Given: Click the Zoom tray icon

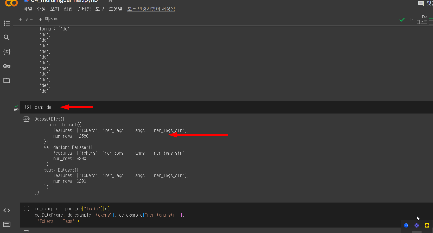Looking at the screenshot, I should point(406,225).
